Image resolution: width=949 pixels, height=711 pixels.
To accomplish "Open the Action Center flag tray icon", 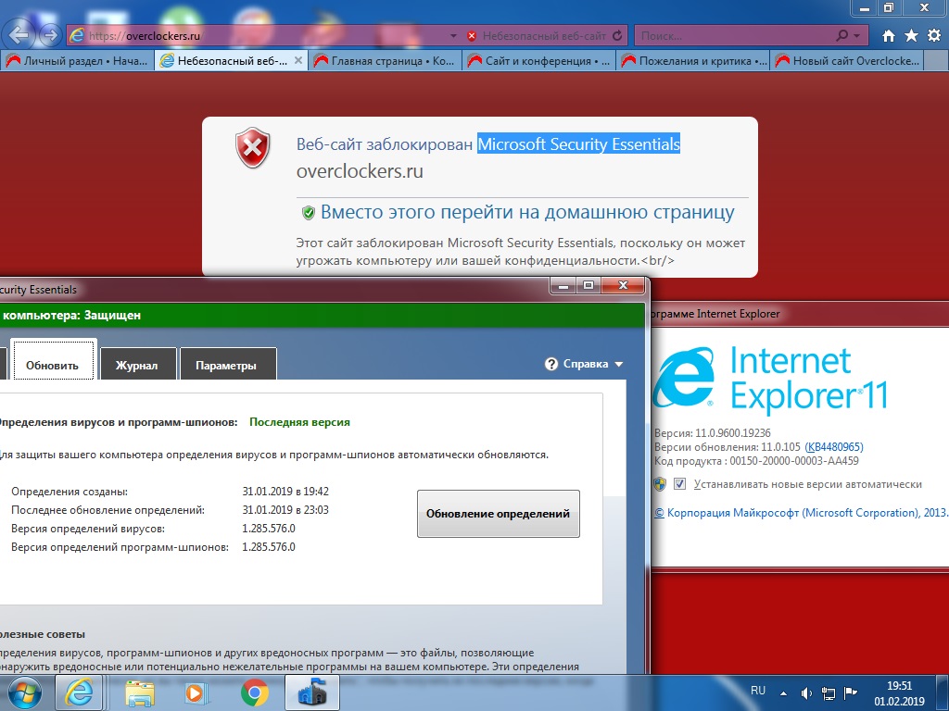I will pos(850,692).
